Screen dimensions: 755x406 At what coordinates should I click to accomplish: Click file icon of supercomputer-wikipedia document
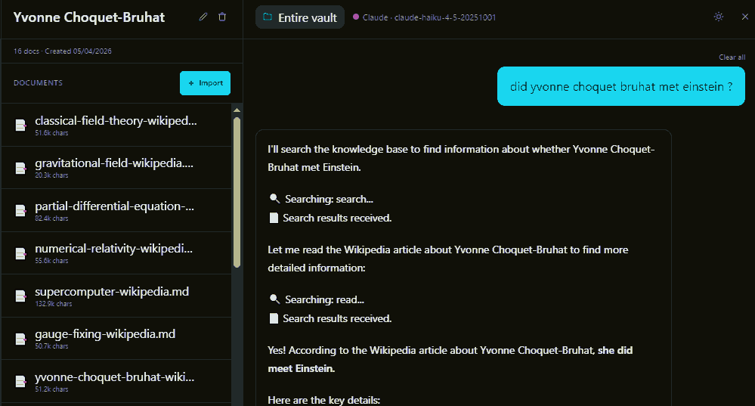point(20,296)
